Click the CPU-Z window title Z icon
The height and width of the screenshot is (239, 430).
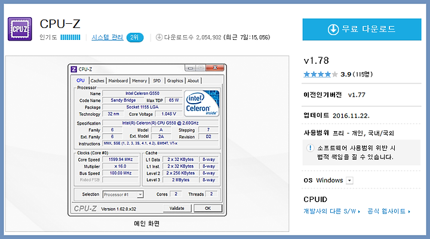(74, 69)
